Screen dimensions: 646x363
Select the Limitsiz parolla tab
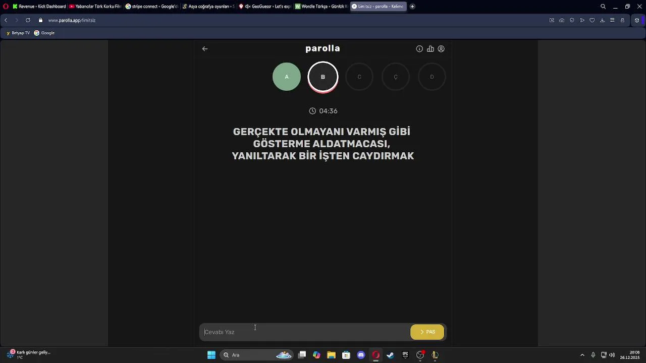pyautogui.click(x=378, y=7)
